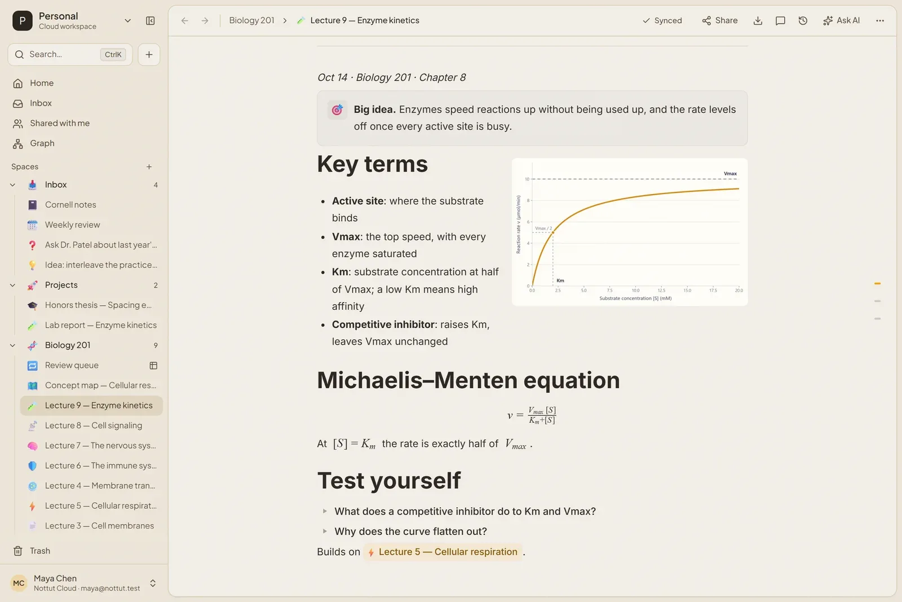Click the download icon in top bar
902x602 pixels.
pyautogui.click(x=758, y=21)
